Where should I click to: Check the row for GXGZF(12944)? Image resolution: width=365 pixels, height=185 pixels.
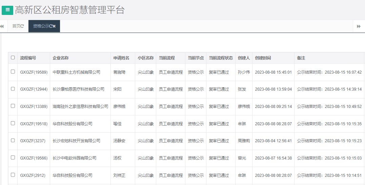13,89
